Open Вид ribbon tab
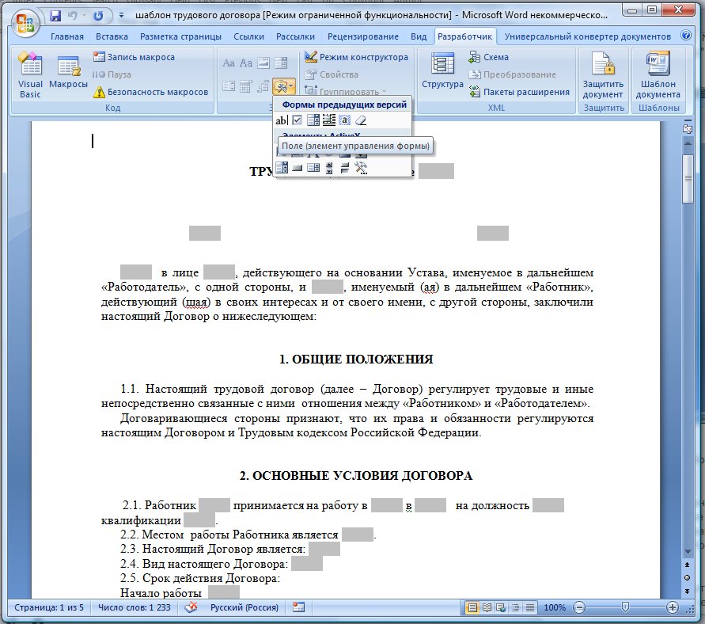 [x=418, y=36]
